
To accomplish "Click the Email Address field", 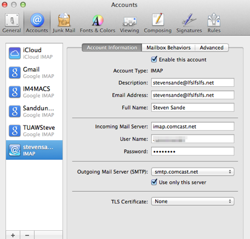I will pyautogui.click(x=192, y=95).
